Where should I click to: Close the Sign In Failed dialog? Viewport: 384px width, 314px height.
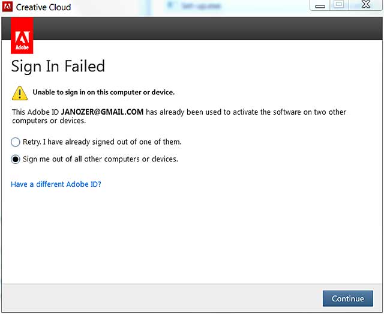[364, 5]
